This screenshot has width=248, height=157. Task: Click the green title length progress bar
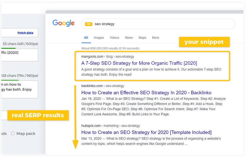pos(8,48)
